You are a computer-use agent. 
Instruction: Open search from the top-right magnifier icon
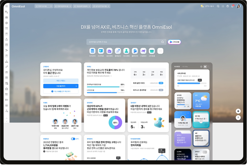coord(218,6)
